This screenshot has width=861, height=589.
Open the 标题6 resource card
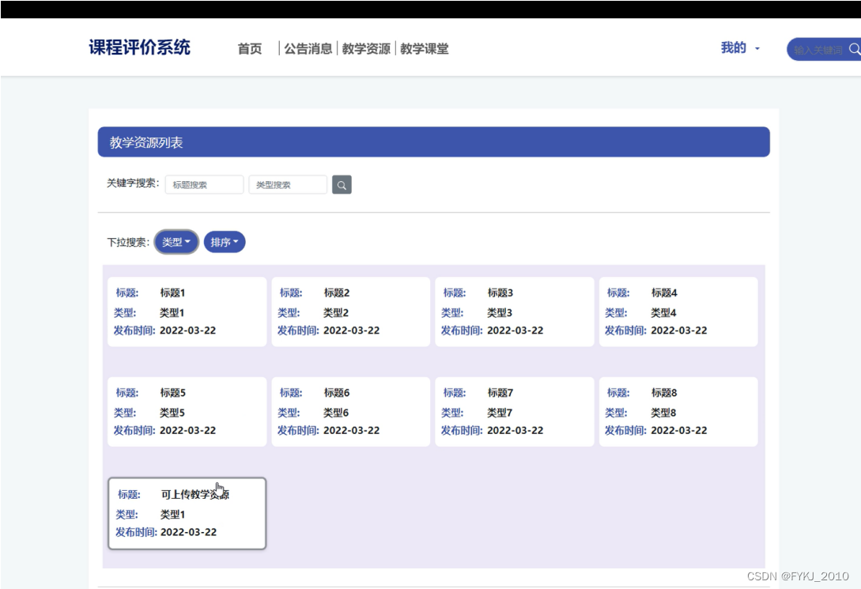click(351, 412)
